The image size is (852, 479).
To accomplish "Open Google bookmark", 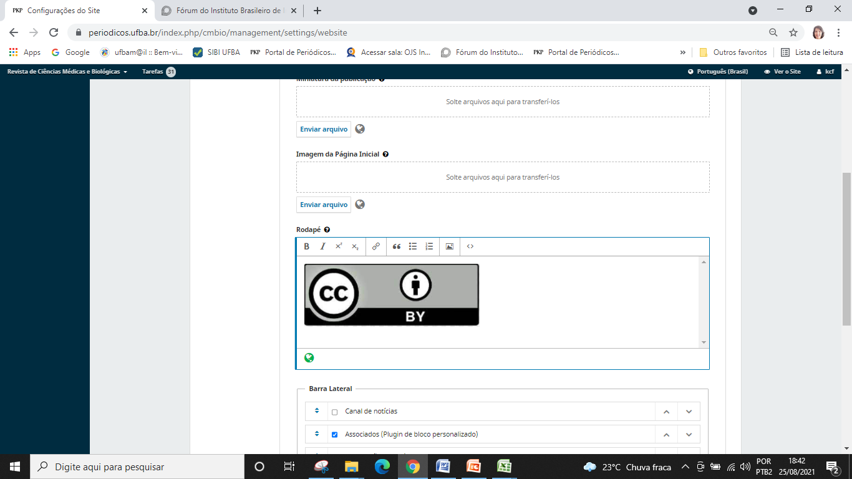I will [70, 52].
